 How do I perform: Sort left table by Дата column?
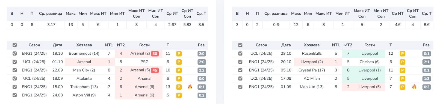[x=57, y=45]
